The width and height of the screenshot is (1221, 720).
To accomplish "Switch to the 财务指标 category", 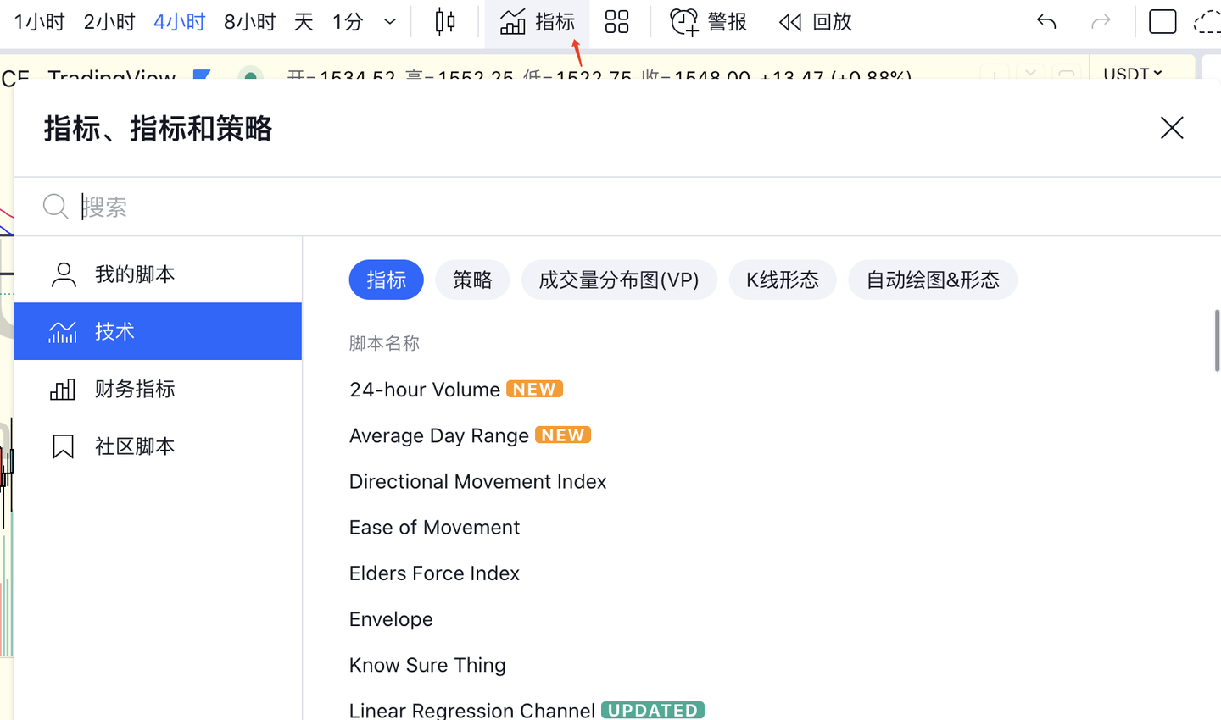I will (136, 389).
